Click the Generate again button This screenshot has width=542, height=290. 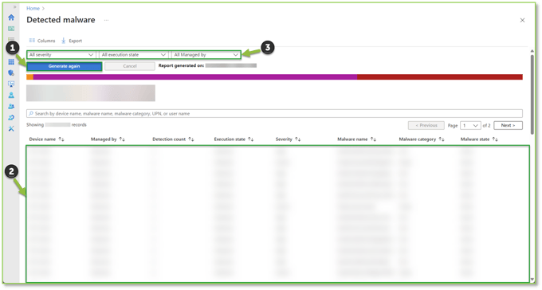65,66
